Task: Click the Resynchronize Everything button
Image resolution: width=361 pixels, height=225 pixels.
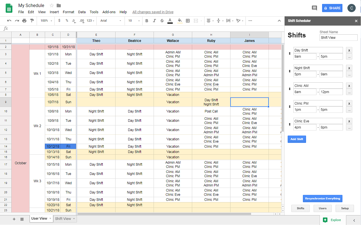Action: [x=322, y=198]
